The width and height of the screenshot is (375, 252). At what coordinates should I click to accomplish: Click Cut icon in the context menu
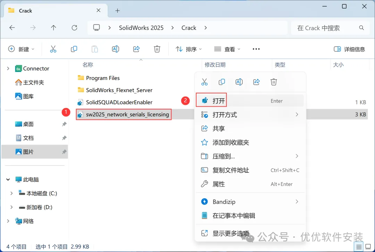205,82
